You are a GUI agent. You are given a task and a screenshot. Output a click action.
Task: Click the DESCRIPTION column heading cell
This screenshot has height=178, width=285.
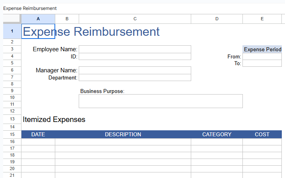123,134
